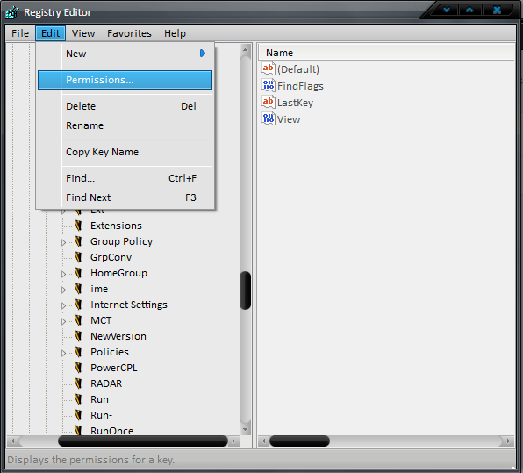Click the Run- key folder icon
Viewport: 523px width, 473px height.
tap(79, 415)
